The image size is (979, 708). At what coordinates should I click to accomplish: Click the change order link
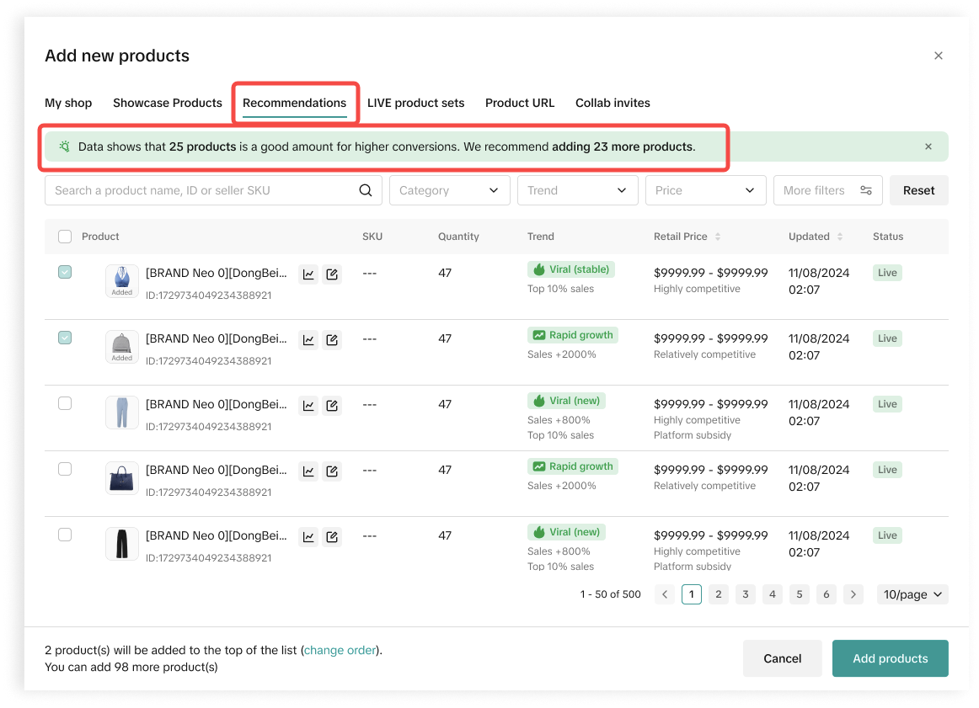[x=341, y=650]
